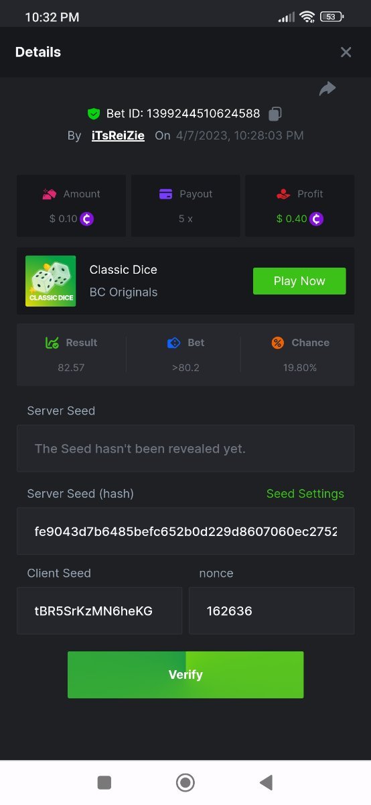Tap the Amount currency coin icon
The width and height of the screenshot is (371, 805).
(x=87, y=219)
